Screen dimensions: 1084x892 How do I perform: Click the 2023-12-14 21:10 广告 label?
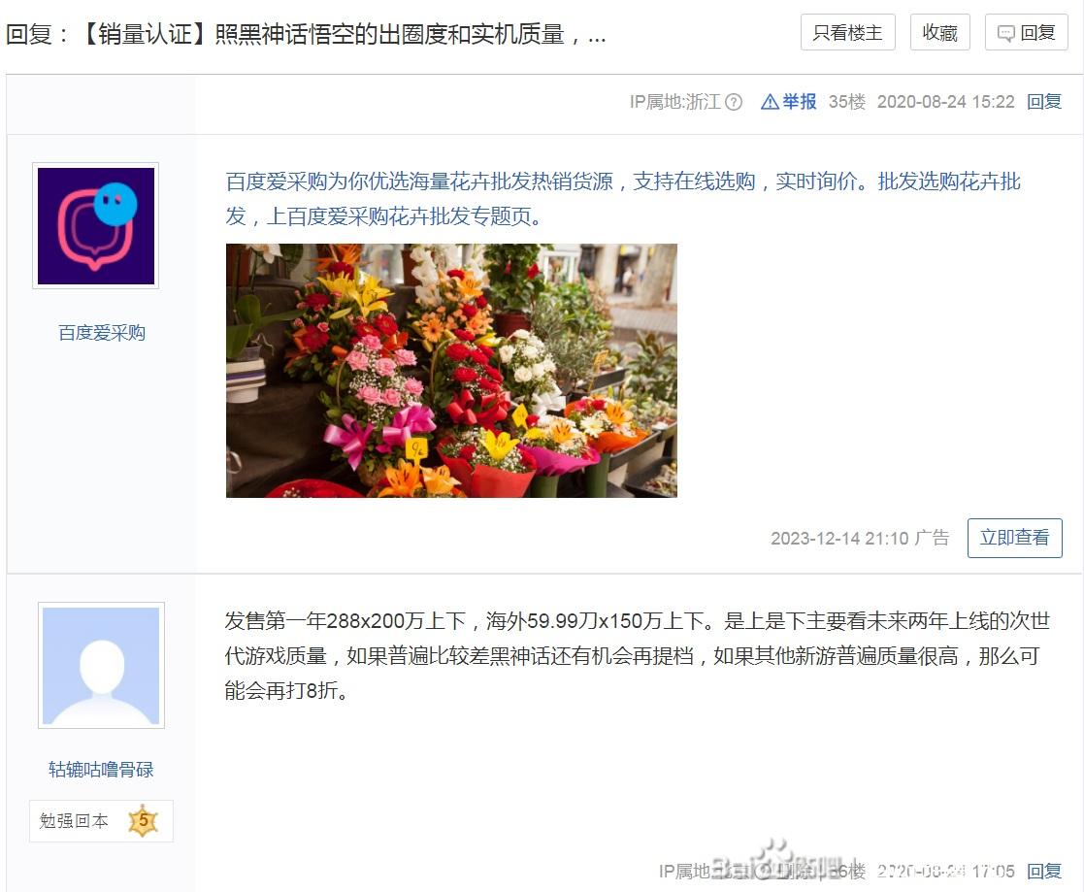[x=860, y=538]
